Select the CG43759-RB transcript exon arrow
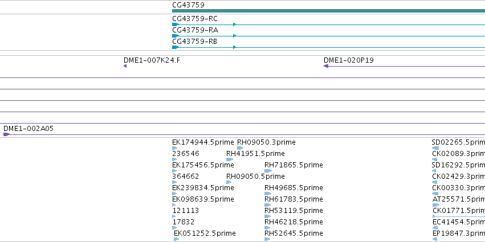Viewport: 485px width, 242px height. pyautogui.click(x=176, y=47)
